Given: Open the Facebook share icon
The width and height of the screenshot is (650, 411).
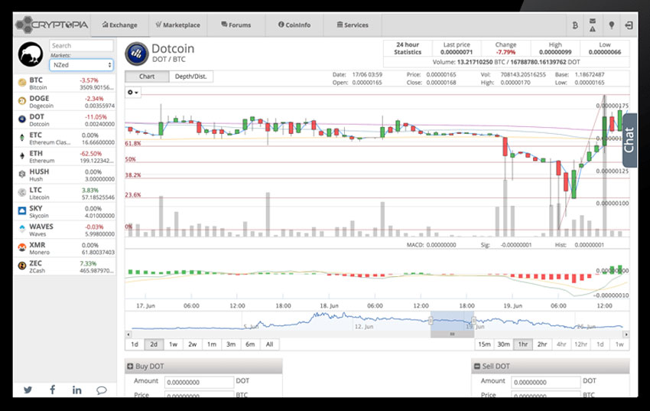Looking at the screenshot, I should pyautogui.click(x=53, y=390).
